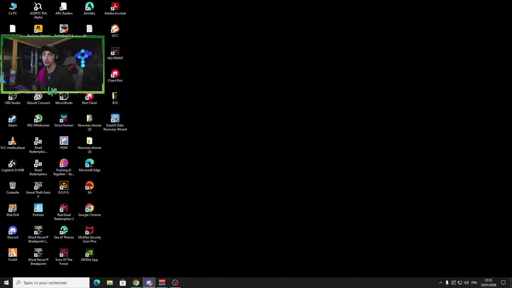Open Microsoft Edge from the taskbar
512x288 pixels.
[97, 283]
